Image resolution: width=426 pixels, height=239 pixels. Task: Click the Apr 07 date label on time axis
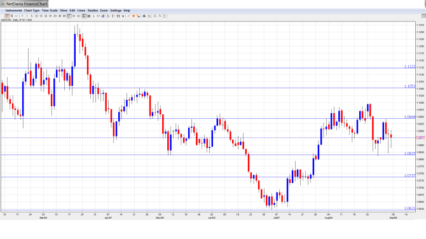point(108,218)
